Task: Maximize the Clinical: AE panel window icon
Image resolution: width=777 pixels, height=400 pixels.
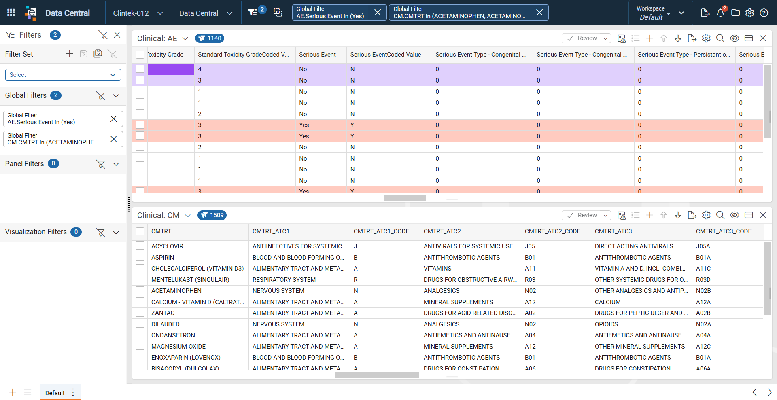Action: (x=749, y=38)
